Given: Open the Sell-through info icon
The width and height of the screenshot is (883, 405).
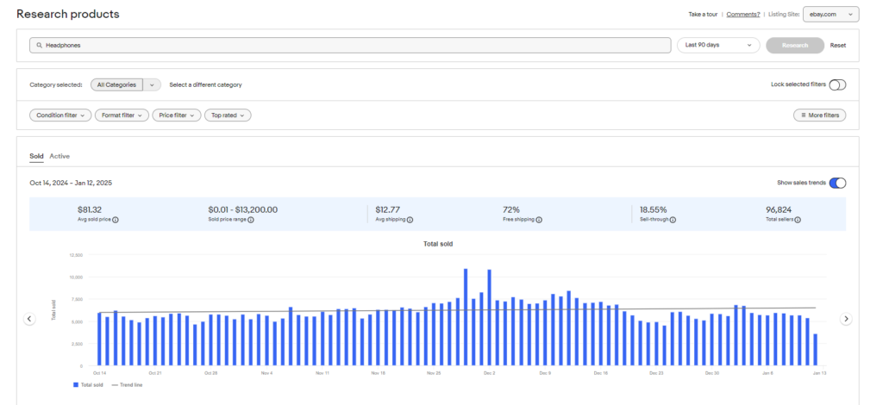Looking at the screenshot, I should [x=673, y=220].
